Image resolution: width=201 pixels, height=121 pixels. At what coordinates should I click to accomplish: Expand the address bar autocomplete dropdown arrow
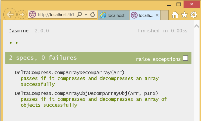point(86,15)
